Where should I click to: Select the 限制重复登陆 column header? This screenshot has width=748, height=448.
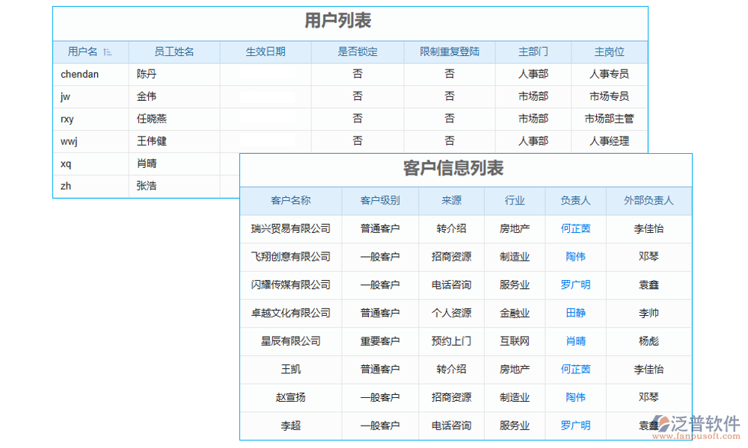tap(450, 52)
